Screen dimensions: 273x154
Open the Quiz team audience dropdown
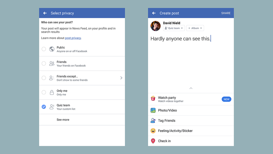pyautogui.click(x=174, y=28)
